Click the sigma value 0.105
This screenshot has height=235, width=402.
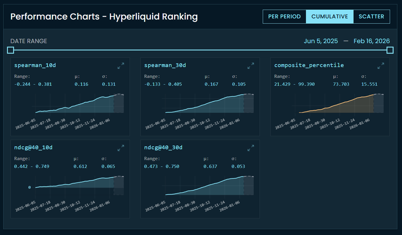pyautogui.click(x=239, y=84)
